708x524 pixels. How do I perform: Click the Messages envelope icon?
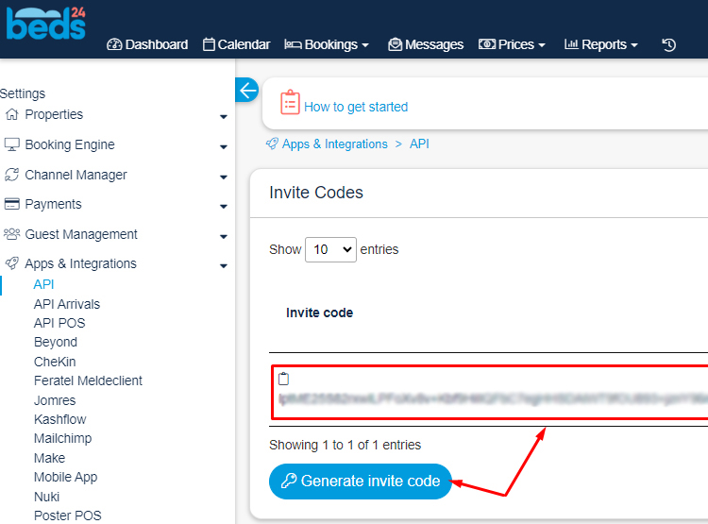point(396,44)
